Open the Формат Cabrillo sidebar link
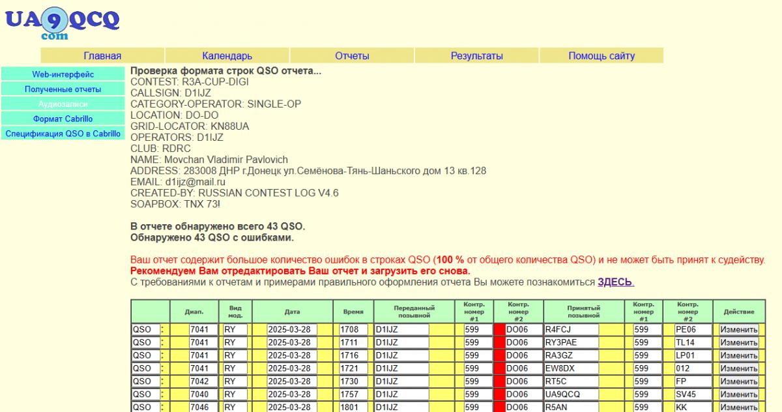Screen dimensions: 782x412 pyautogui.click(x=63, y=119)
